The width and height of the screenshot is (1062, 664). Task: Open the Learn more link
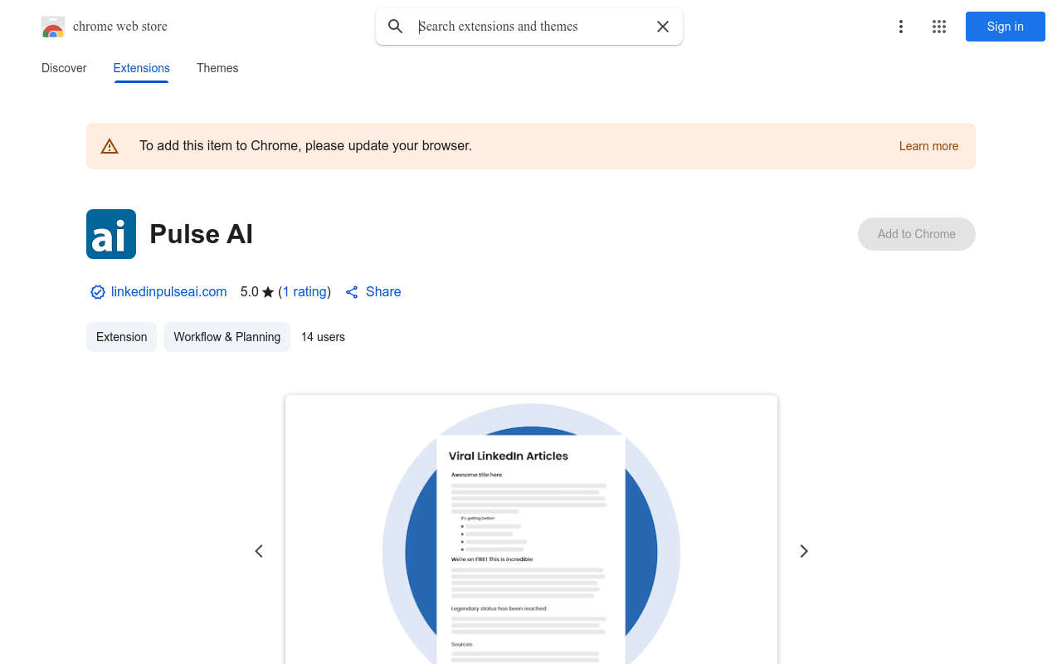point(928,146)
